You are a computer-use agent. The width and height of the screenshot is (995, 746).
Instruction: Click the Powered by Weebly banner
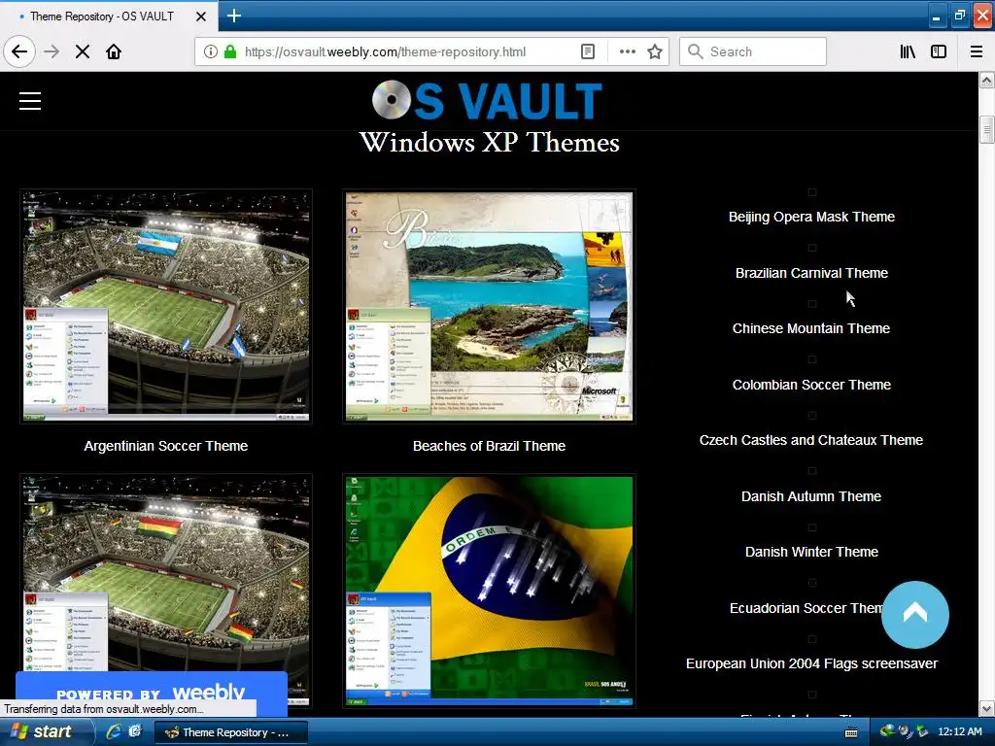click(151, 688)
